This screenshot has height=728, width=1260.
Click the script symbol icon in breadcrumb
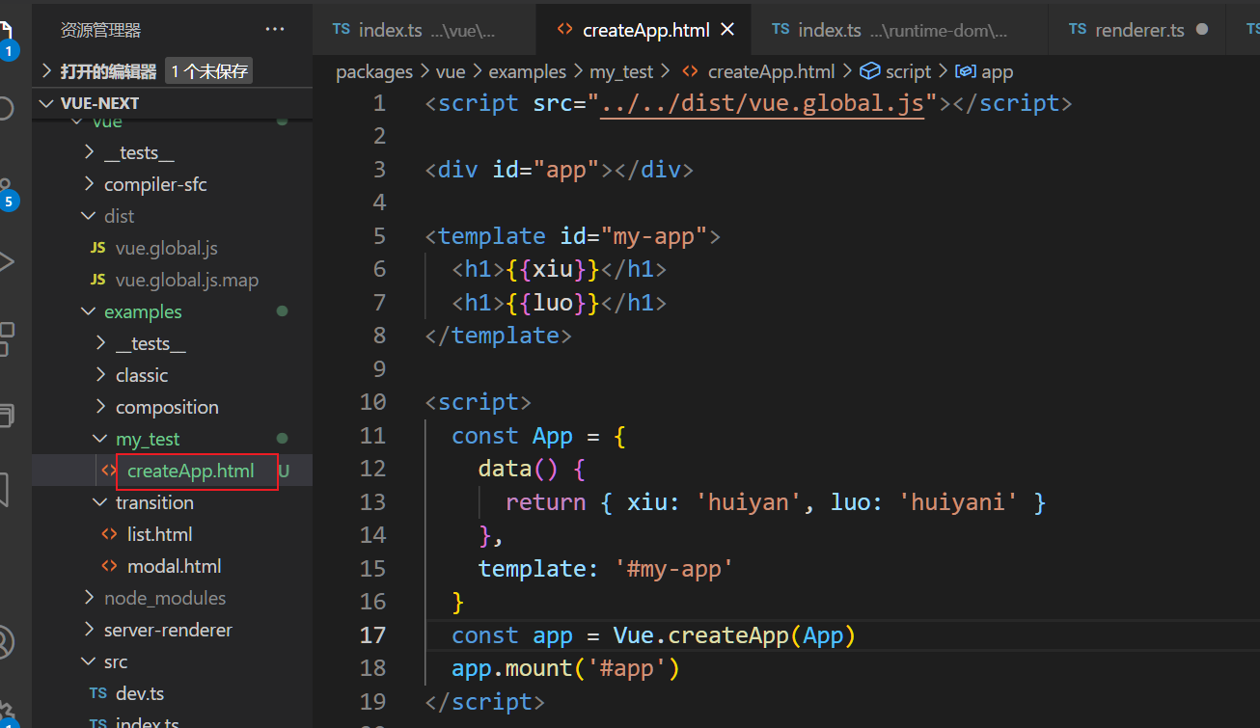(870, 72)
